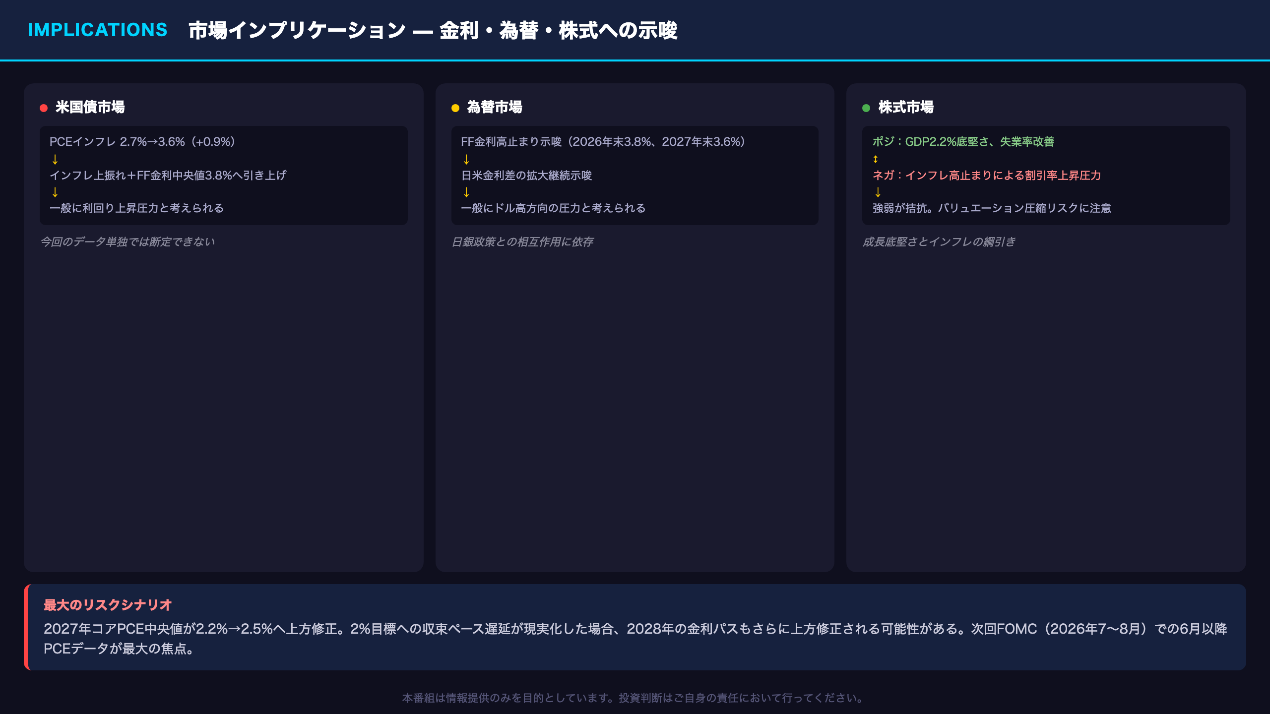Select the 株式市場 card heading
The height and width of the screenshot is (714, 1270).
(906, 107)
